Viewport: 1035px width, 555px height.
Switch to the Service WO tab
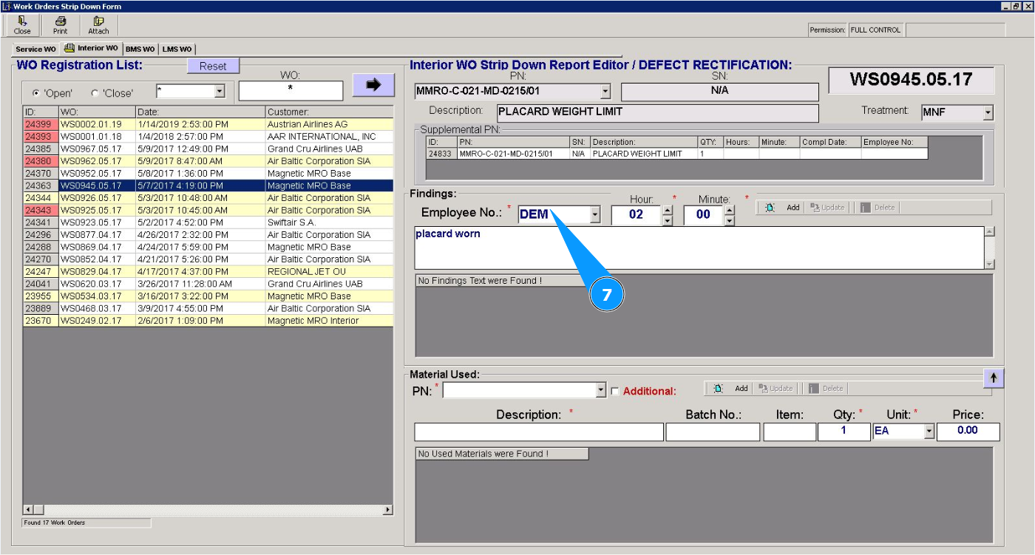[x=35, y=50]
